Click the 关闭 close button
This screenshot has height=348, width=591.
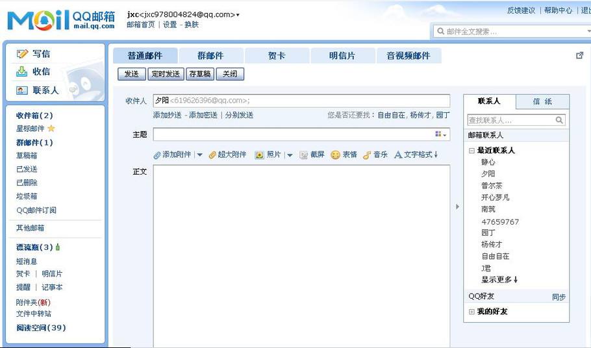click(230, 74)
